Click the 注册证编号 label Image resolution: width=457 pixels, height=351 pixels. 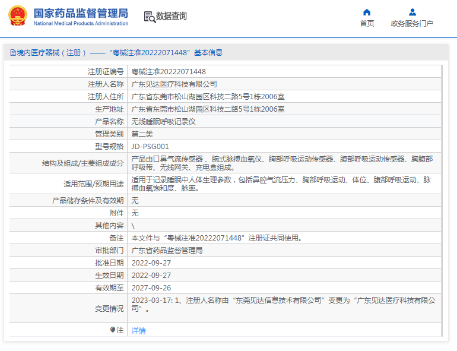106,71
